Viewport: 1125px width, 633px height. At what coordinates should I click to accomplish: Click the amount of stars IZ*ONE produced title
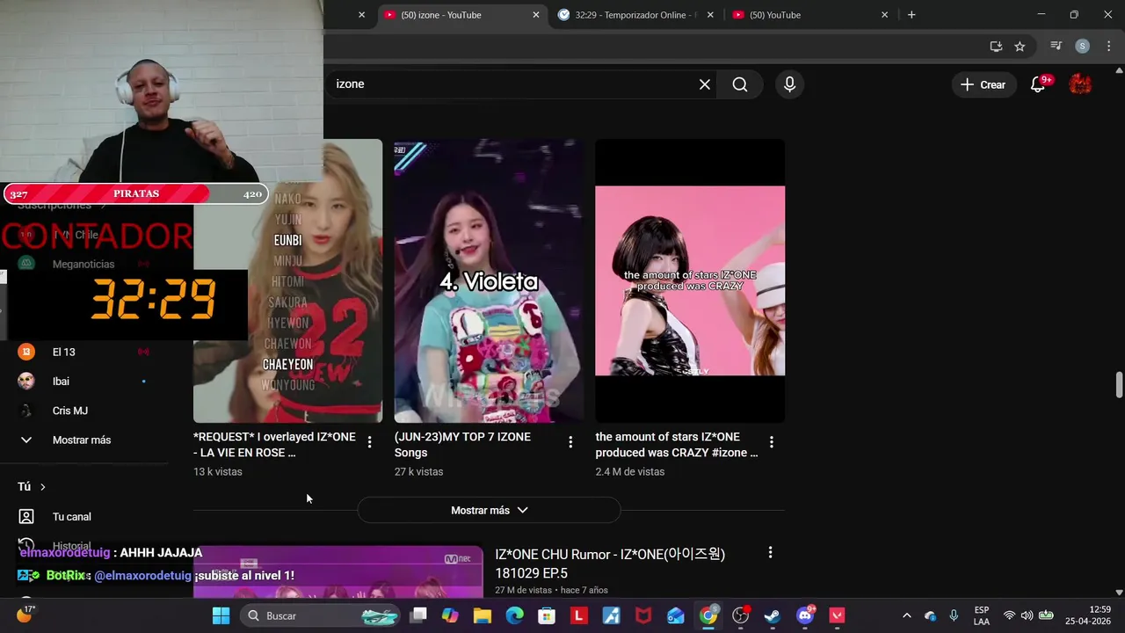click(677, 445)
